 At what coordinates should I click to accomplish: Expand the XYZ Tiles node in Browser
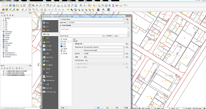[1, 45]
